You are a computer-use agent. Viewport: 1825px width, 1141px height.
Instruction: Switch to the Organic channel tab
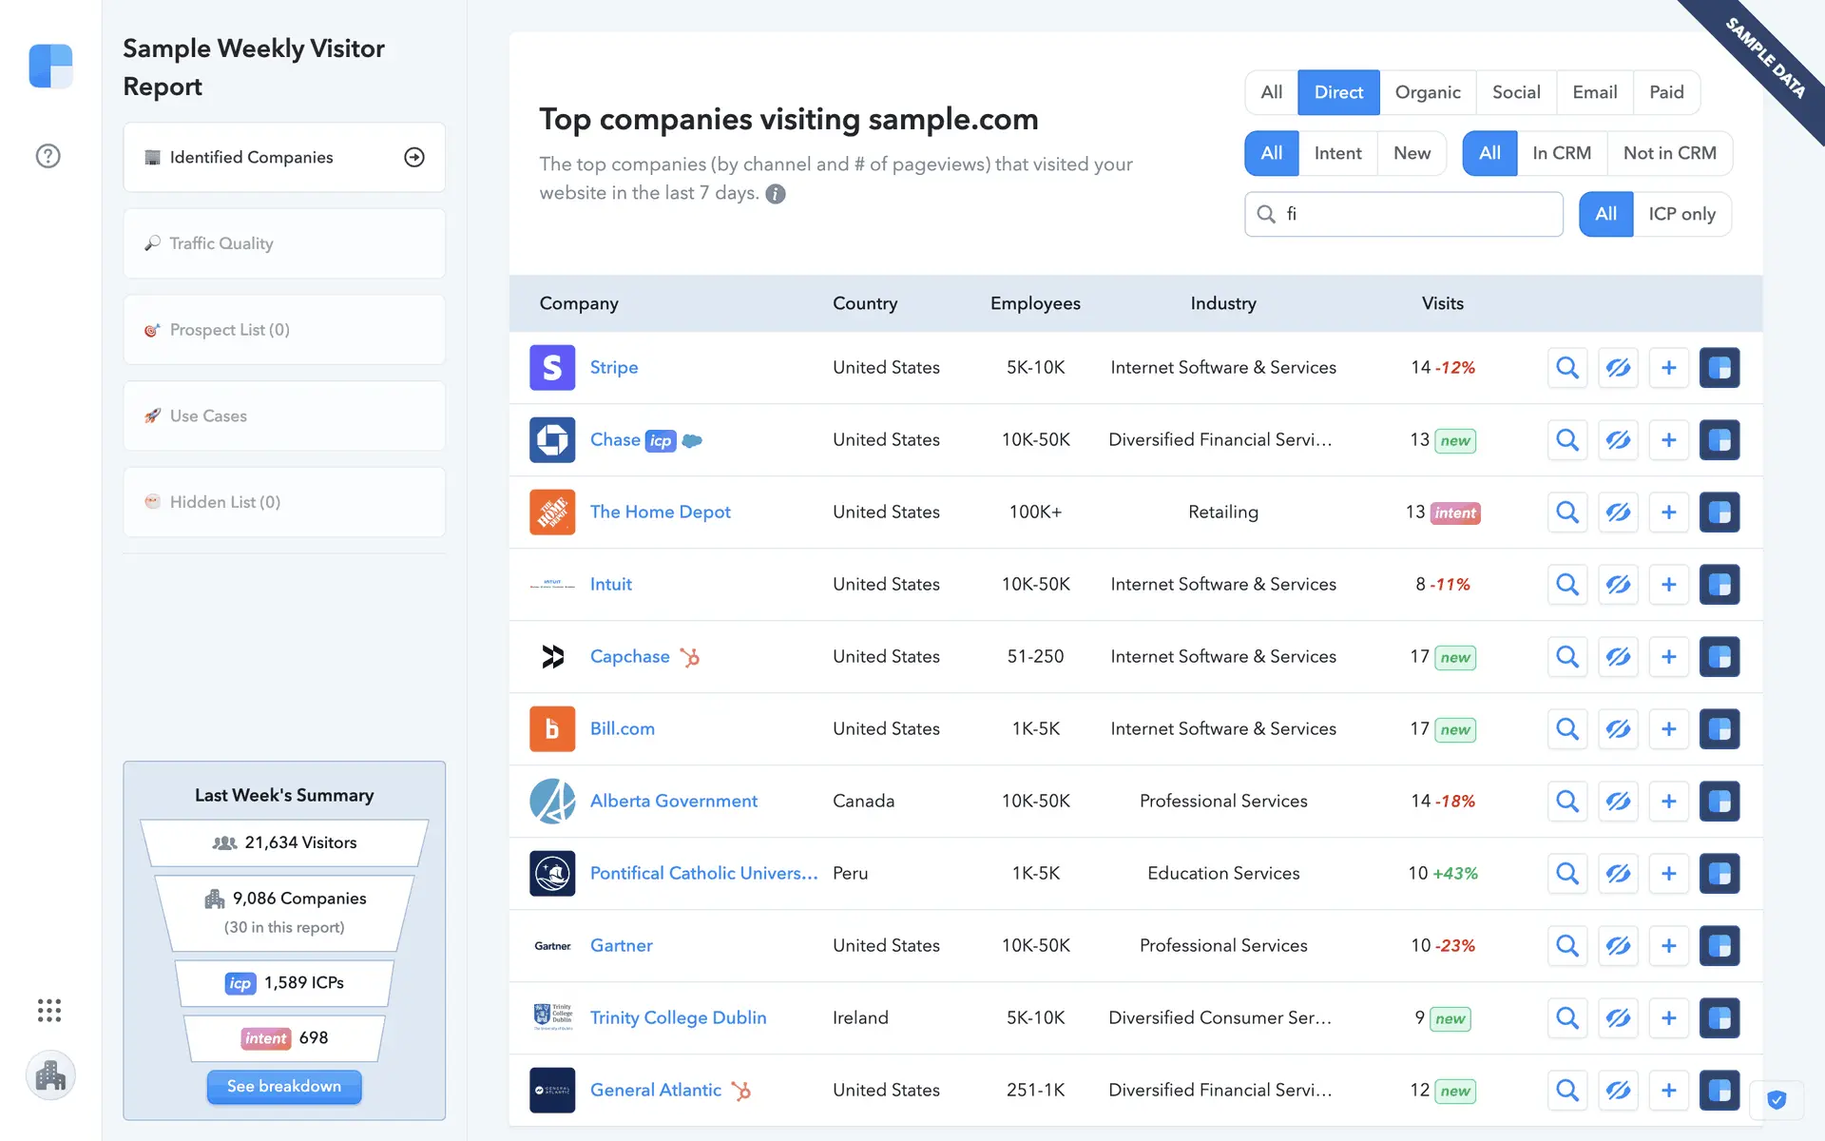point(1427,92)
